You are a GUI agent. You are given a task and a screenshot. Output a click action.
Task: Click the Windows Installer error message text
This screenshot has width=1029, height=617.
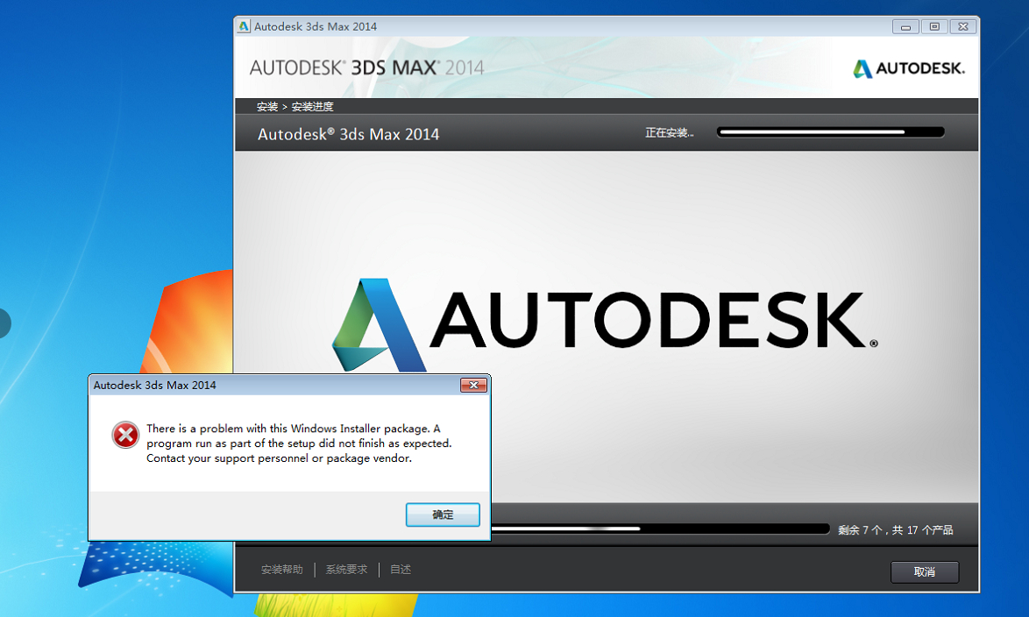pos(299,443)
